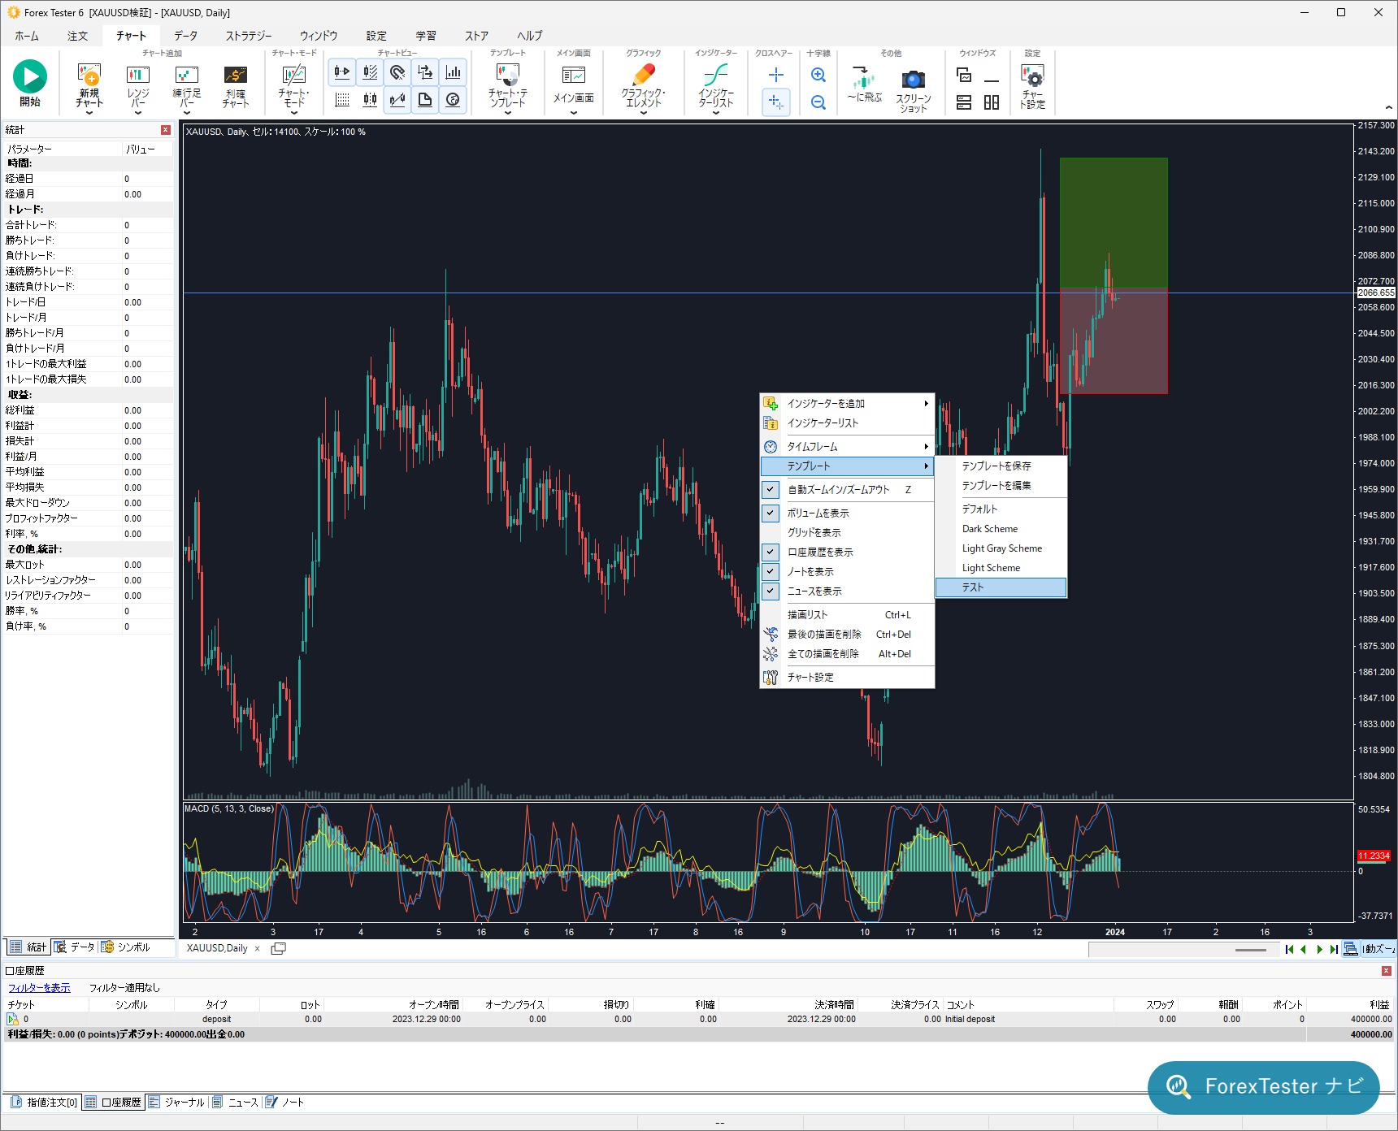Toggle 口座履歴を表示 checkbox in menu

771,552
